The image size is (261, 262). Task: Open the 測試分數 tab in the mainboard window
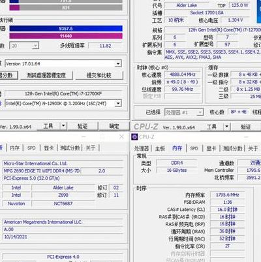click(x=70, y=148)
